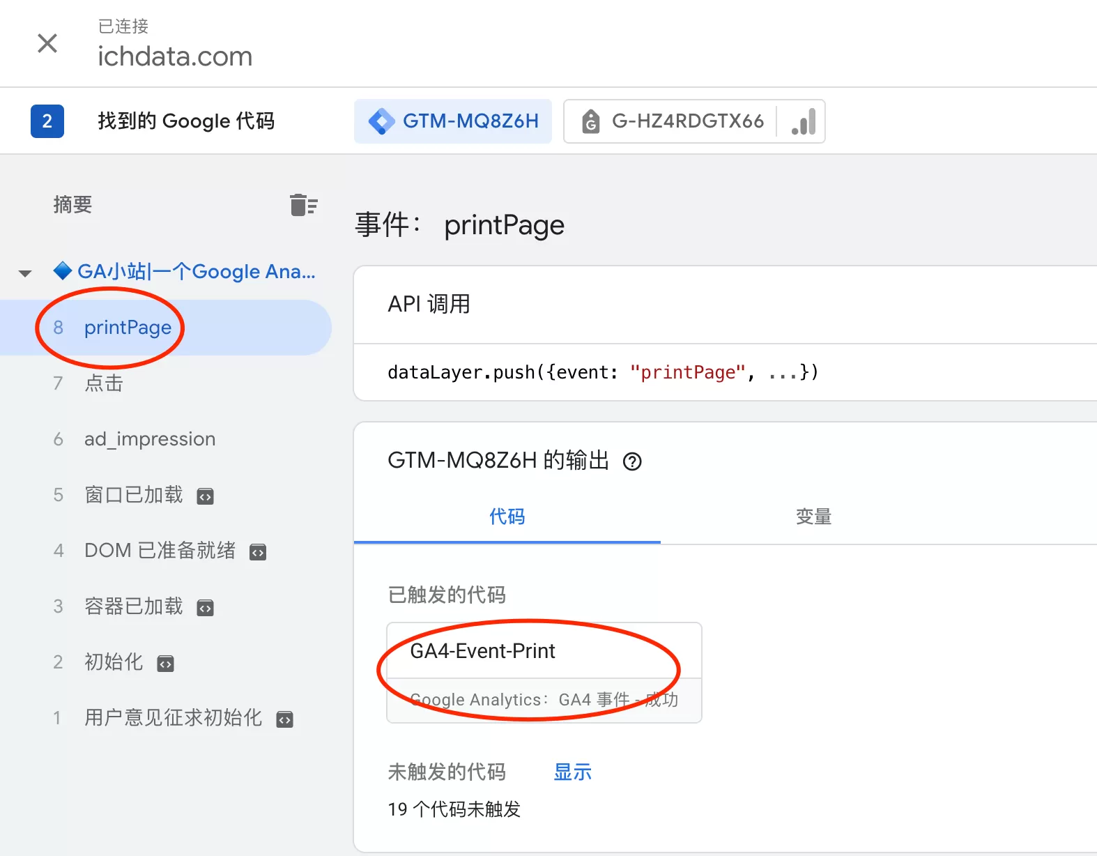Click the GTM-MQ8Z6H 的输出 heading
This screenshot has width=1097, height=856.
click(498, 460)
